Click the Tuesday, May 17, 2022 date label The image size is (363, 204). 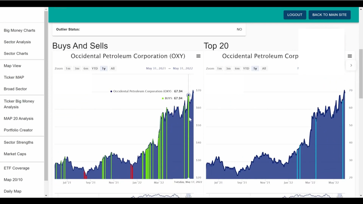click(x=188, y=182)
